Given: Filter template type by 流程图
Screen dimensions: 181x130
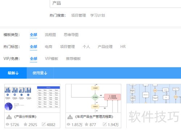Looking at the screenshot, I should click(50, 35).
